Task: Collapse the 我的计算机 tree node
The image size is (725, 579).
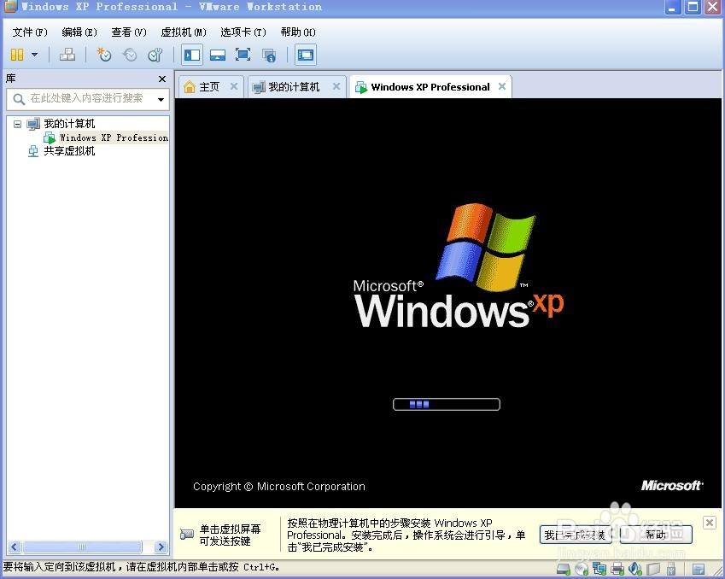Action: (17, 123)
